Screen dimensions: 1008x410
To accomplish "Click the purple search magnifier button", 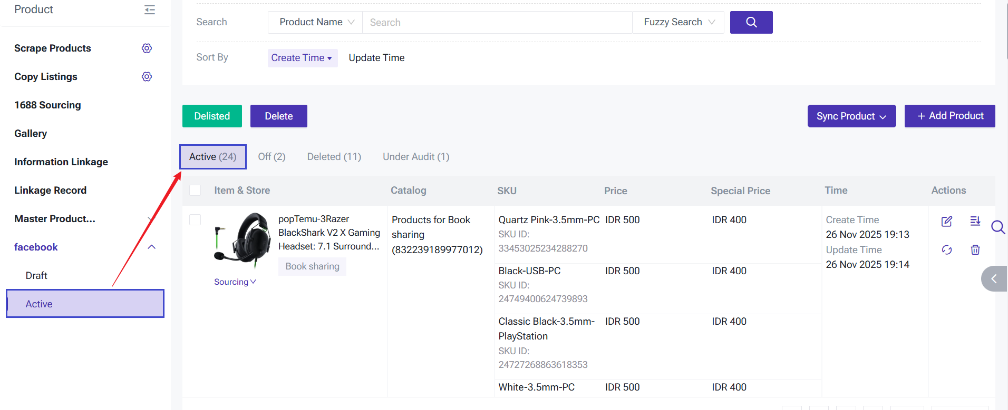I will click(x=751, y=22).
